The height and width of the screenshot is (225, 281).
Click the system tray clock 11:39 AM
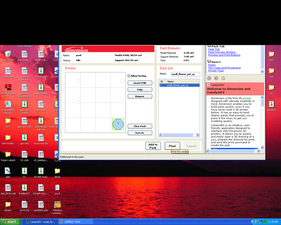[x=273, y=222]
